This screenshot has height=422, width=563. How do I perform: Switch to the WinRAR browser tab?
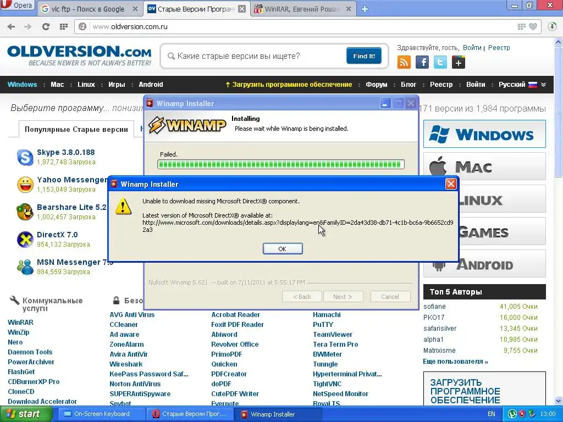click(302, 9)
